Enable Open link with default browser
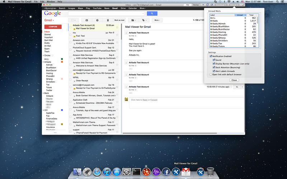The width and height of the screenshot is (287, 179). [211, 74]
